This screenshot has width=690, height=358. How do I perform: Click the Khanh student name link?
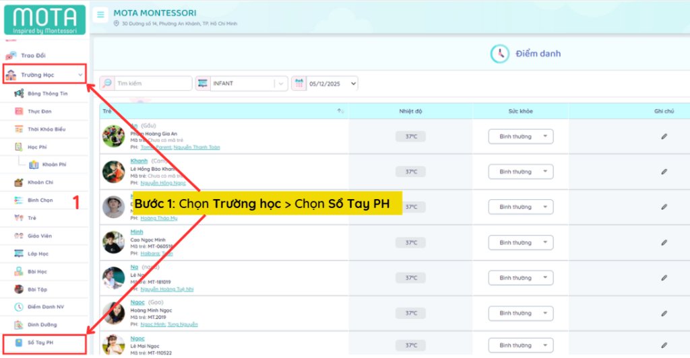point(139,161)
